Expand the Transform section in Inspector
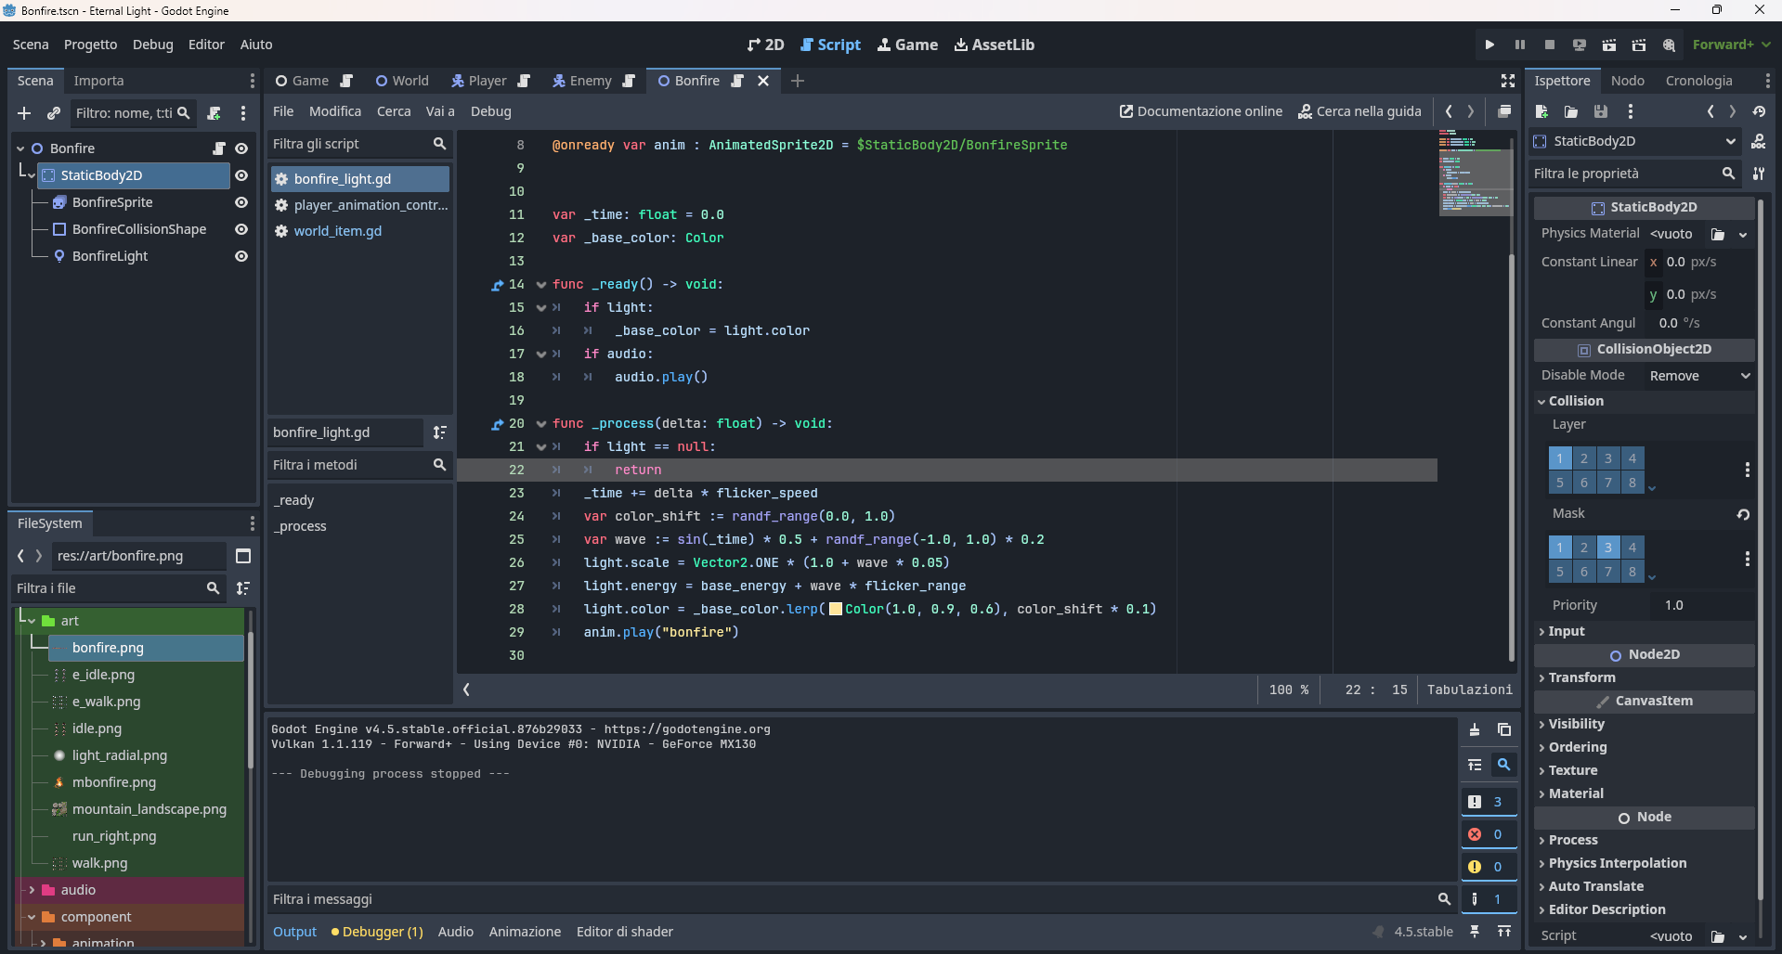This screenshot has width=1782, height=954. click(1581, 677)
